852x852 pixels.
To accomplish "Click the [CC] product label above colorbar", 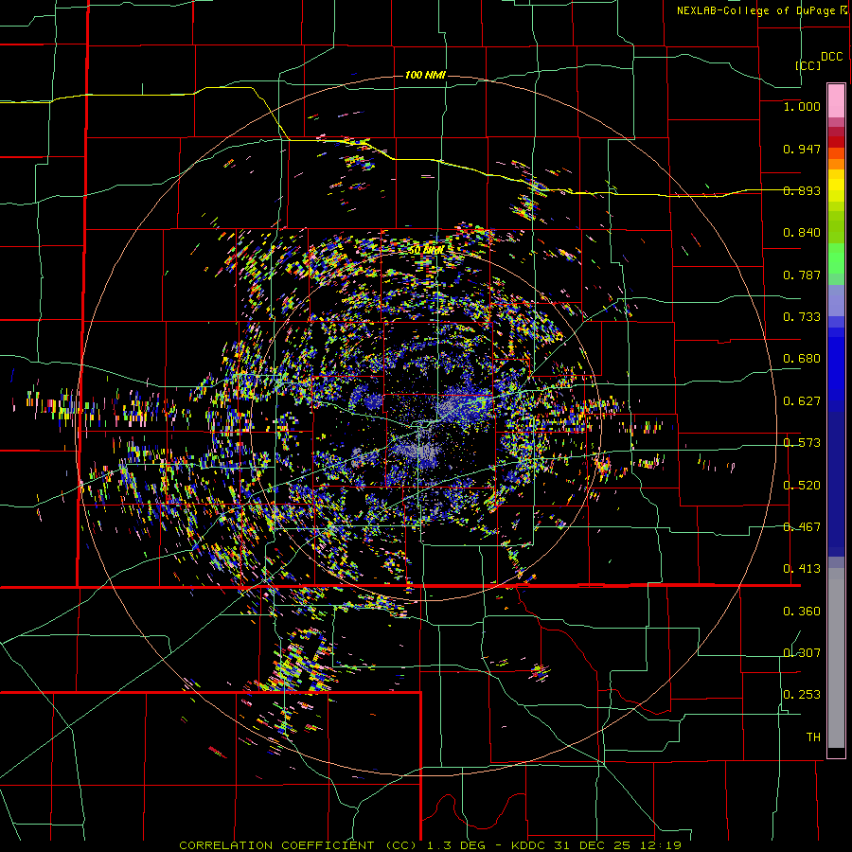I will tap(808, 65).
